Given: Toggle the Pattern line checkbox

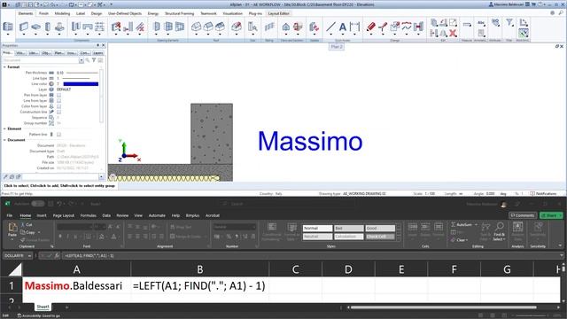Looking at the screenshot, I should (x=59, y=134).
